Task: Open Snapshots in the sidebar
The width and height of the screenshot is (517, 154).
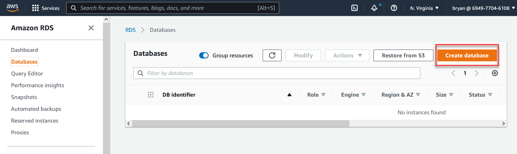Action: click(x=24, y=97)
